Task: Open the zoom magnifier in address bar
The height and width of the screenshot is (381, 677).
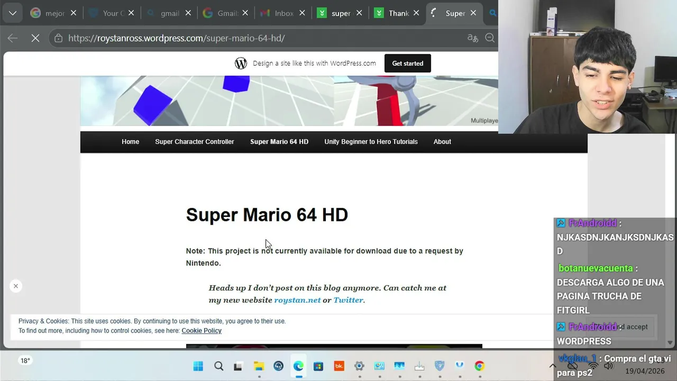Action: click(490, 38)
